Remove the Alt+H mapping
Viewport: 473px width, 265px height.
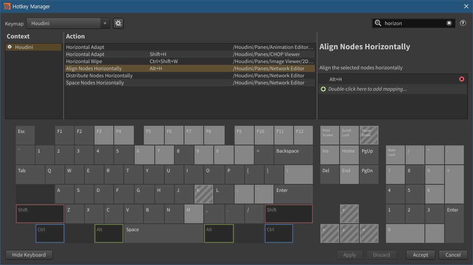coord(462,79)
